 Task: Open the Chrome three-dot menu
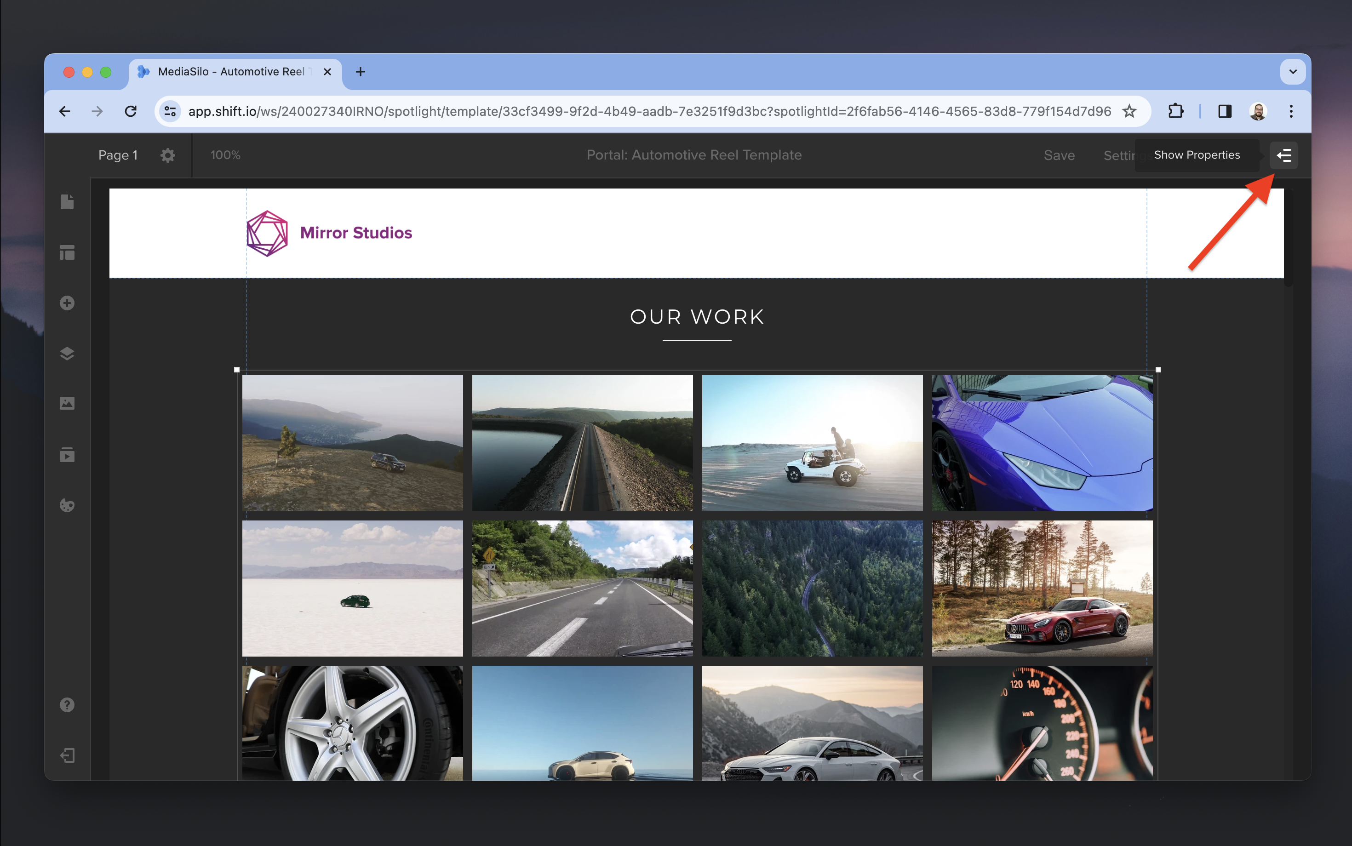(1291, 111)
